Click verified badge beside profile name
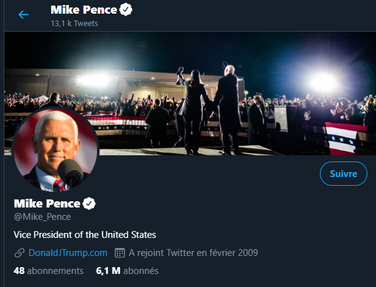This screenshot has width=376, height=287. pyautogui.click(x=90, y=203)
